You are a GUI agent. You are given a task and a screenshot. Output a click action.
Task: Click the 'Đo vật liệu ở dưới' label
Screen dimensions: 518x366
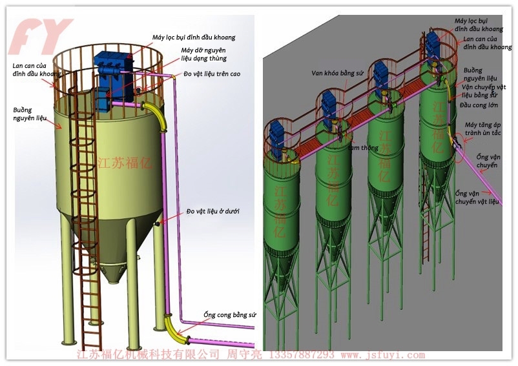tap(212, 211)
